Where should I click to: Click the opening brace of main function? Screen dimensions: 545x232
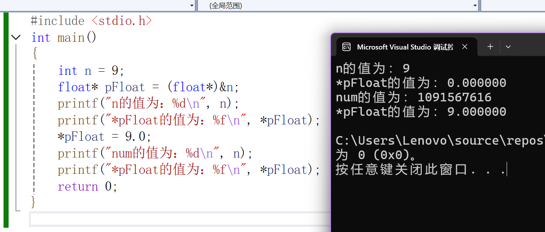[34, 53]
